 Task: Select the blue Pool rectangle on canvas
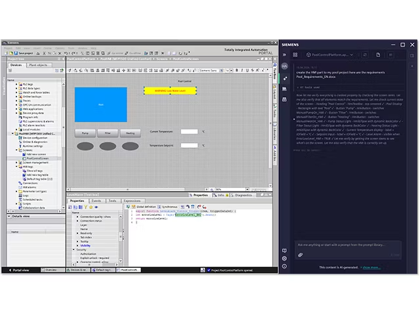(x=100, y=104)
